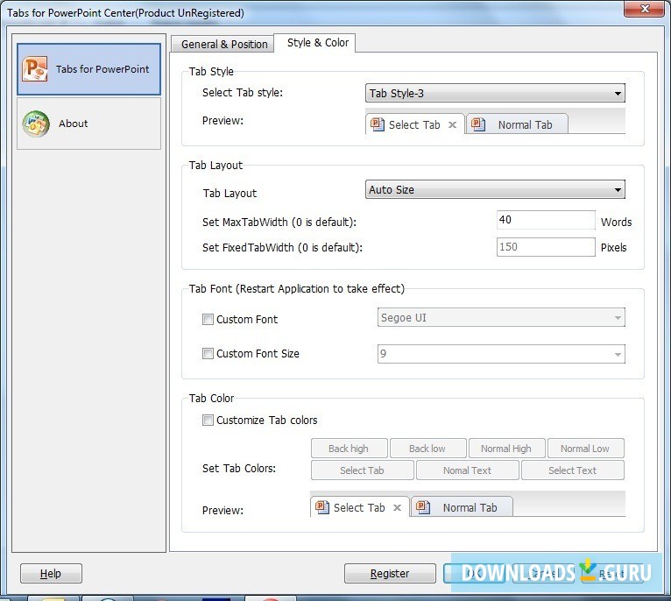671x601 pixels.
Task: Enable the Custom Font Size checkbox
Action: pos(208,354)
